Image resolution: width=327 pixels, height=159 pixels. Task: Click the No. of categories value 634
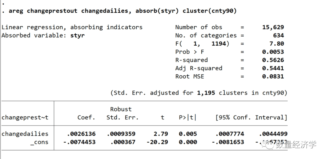tap(278, 35)
